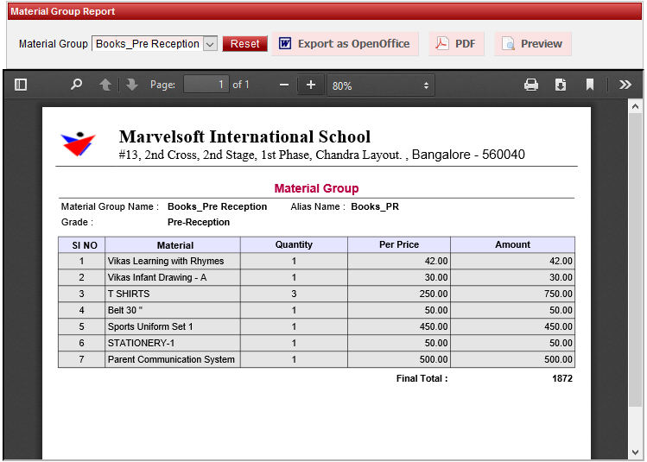Image resolution: width=647 pixels, height=462 pixels.
Task: Open the find in document search
Action: coord(76,85)
